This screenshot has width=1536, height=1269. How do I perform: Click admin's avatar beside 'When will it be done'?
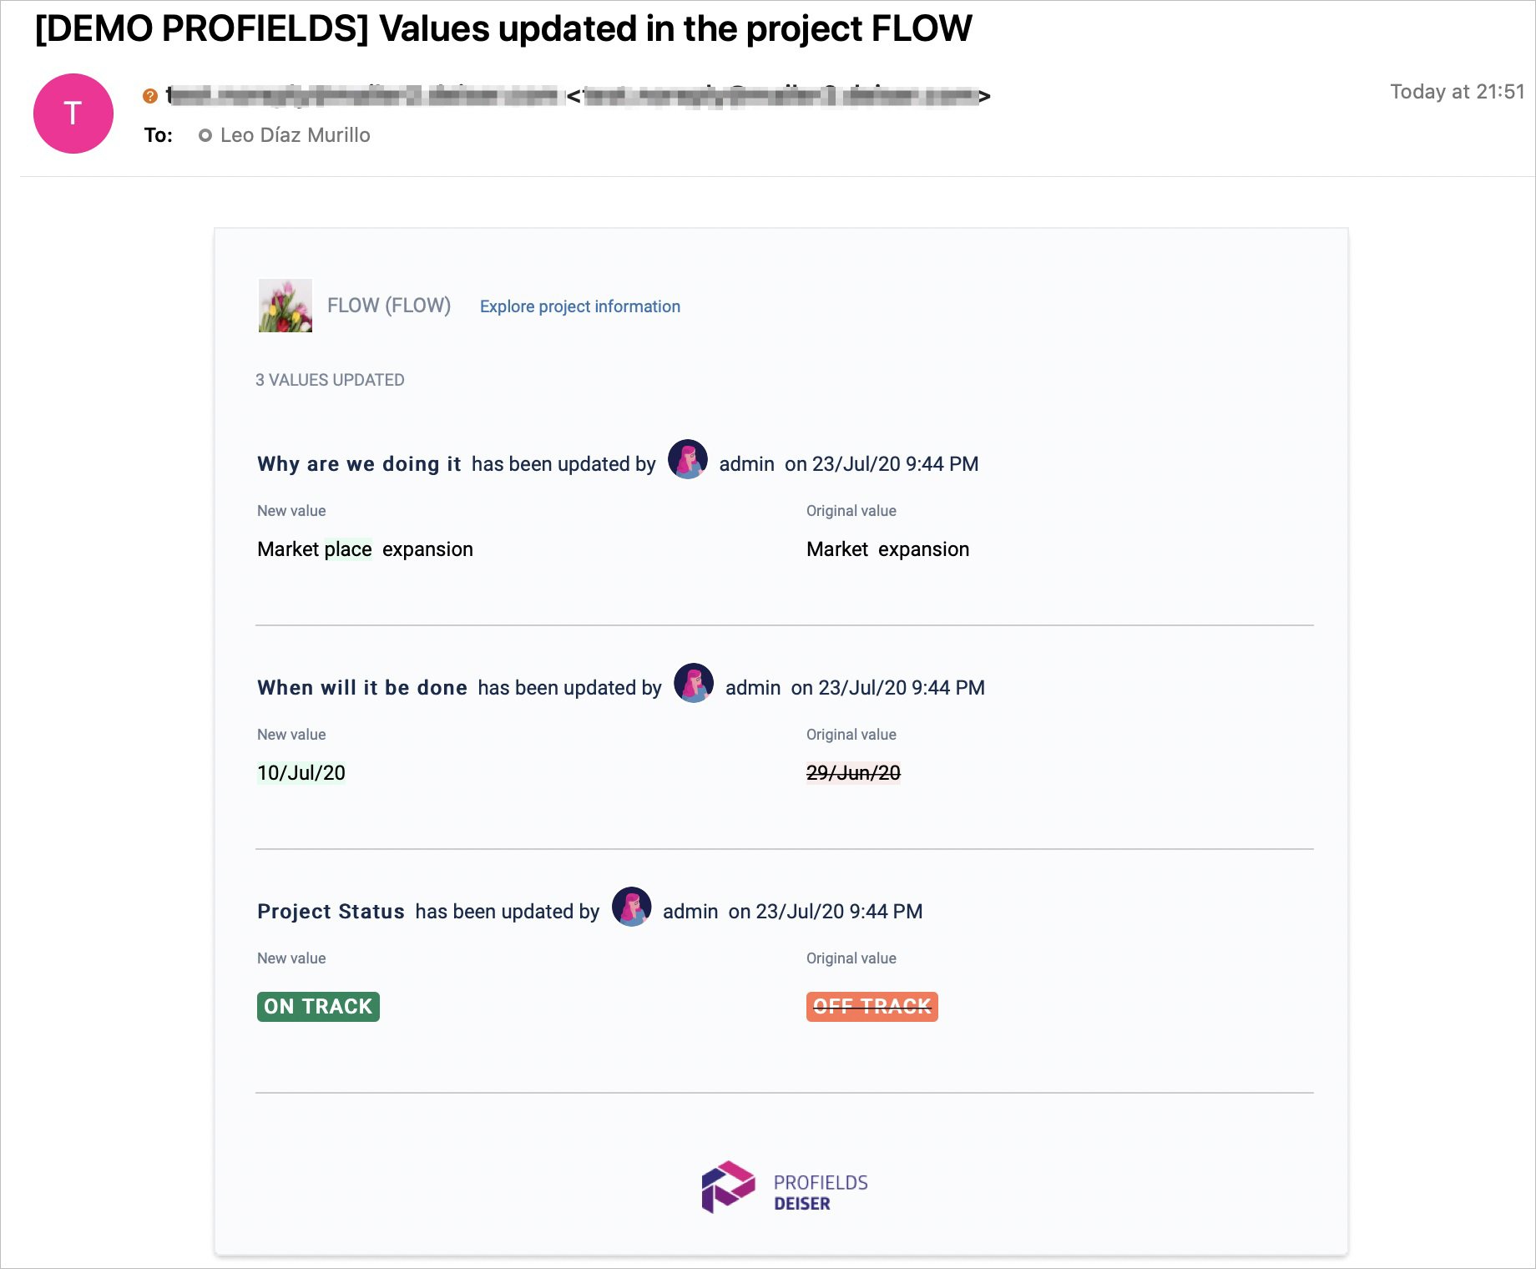(x=693, y=685)
